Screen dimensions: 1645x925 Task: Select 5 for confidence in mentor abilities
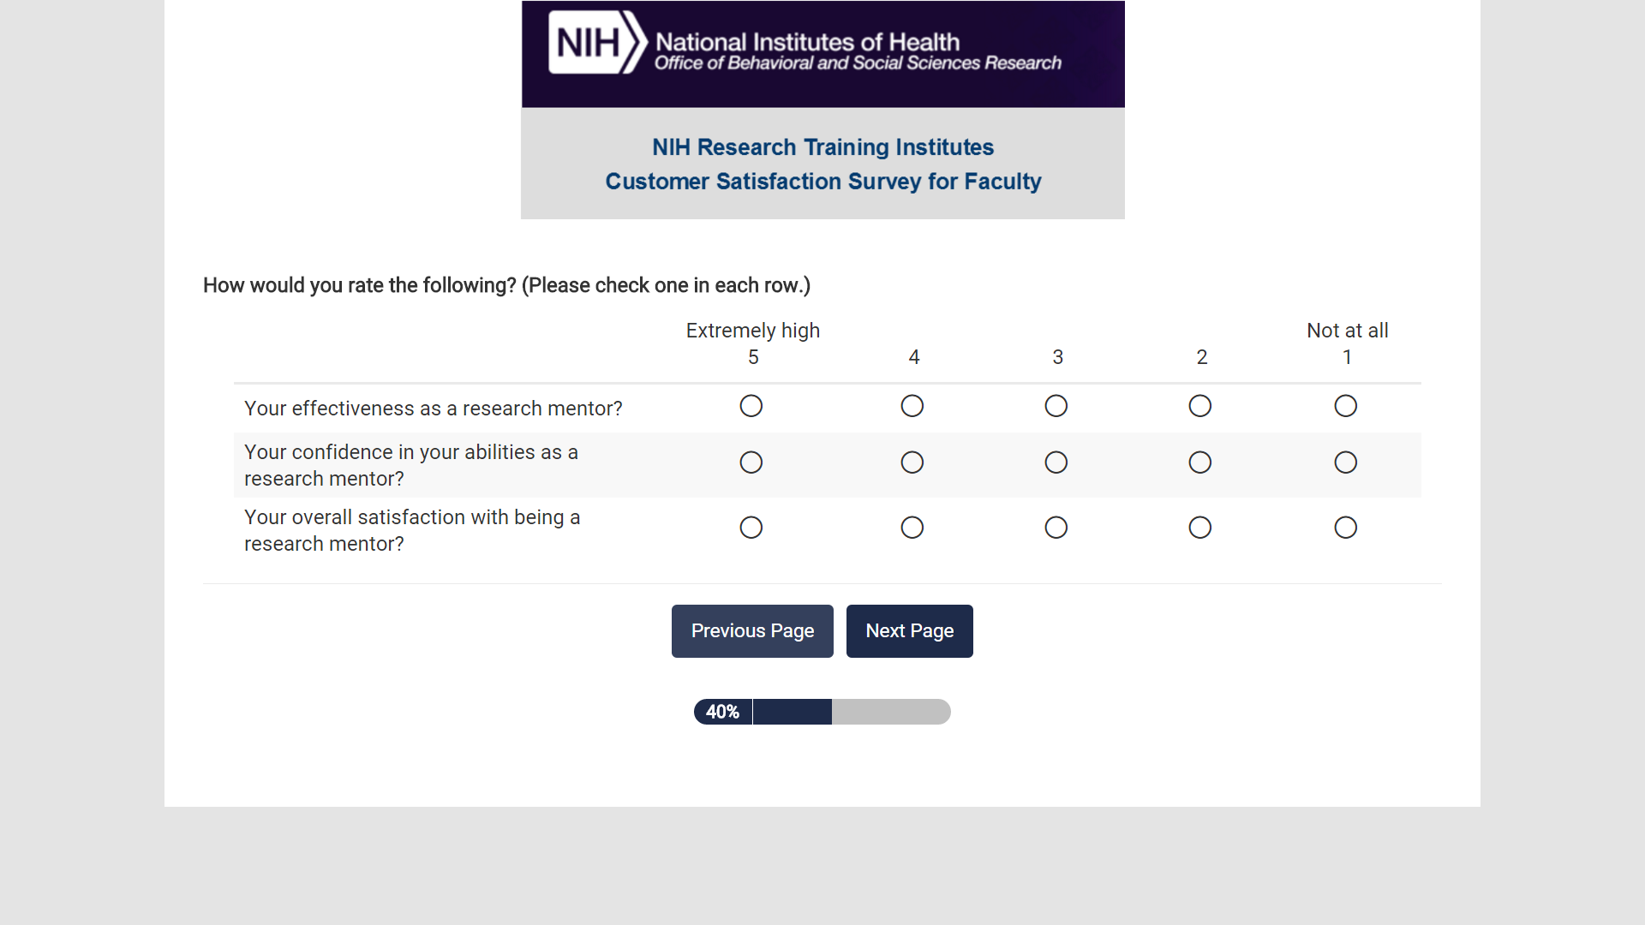pyautogui.click(x=751, y=462)
